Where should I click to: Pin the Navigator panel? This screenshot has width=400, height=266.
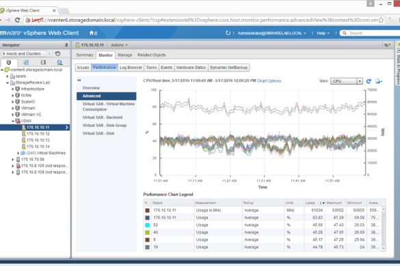point(66,45)
